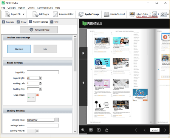The width and height of the screenshot is (170, 138).
Task: Switch to the TOC tab
Action: click(54, 22)
